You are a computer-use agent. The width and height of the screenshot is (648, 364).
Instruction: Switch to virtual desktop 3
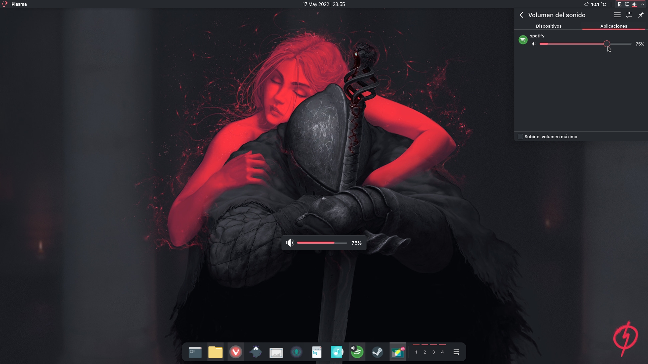[434, 352]
